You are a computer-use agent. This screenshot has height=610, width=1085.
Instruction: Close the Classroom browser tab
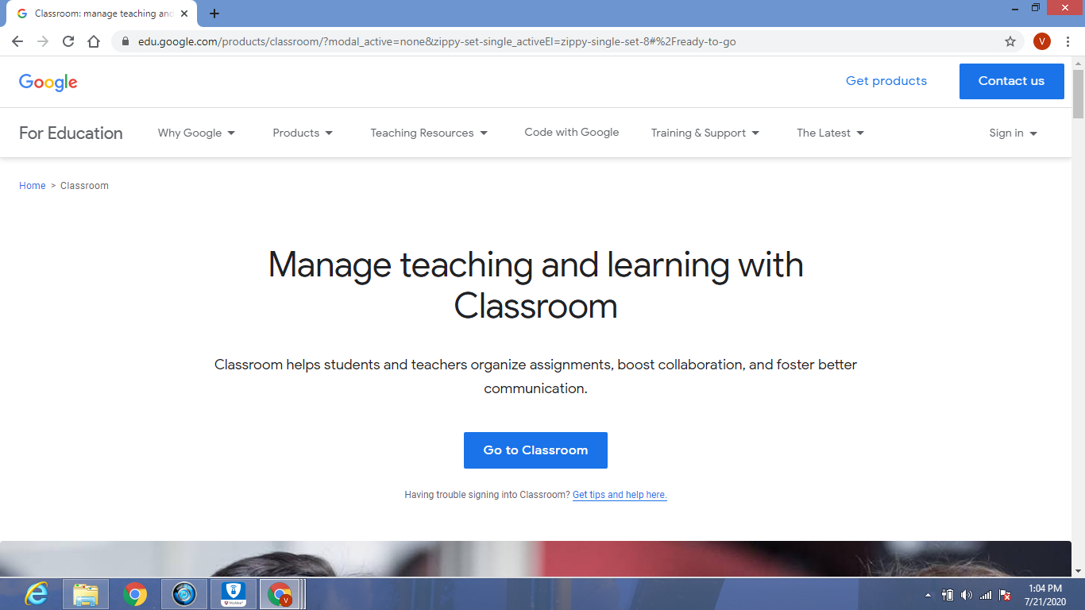[184, 14]
